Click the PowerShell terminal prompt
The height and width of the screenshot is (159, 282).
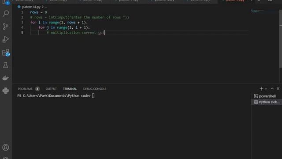pyautogui.click(x=56, y=96)
